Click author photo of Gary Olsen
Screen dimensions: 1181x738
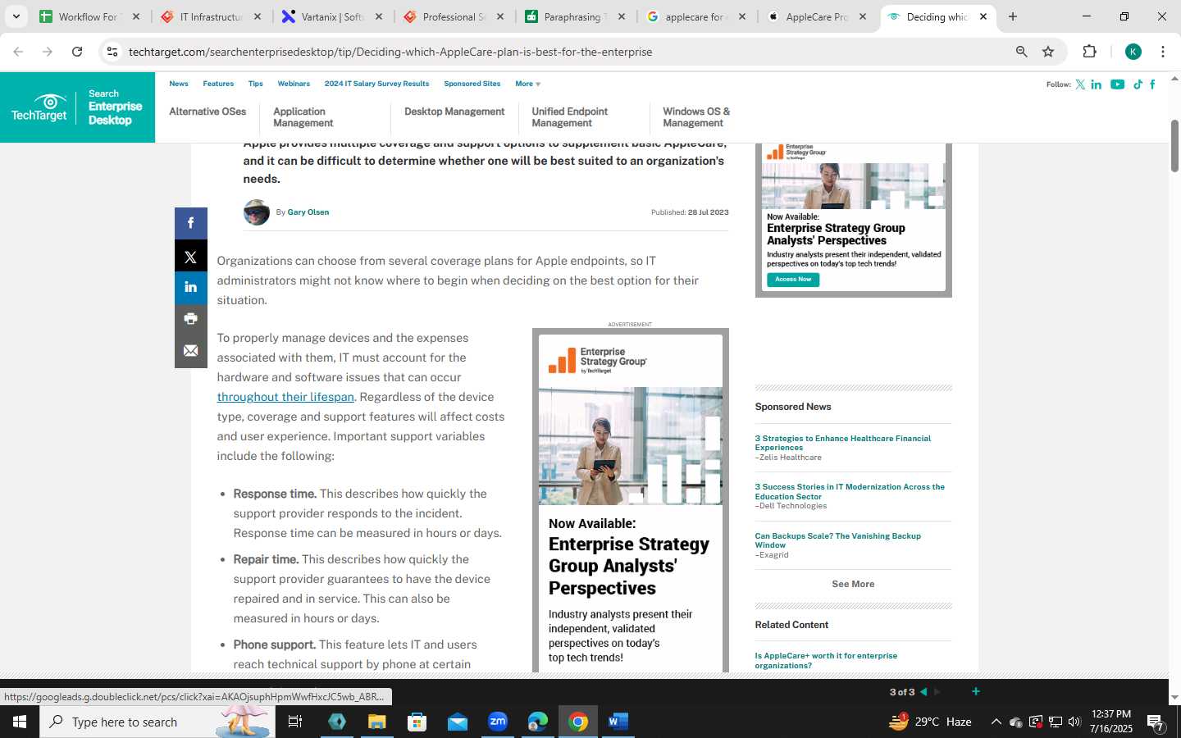257,212
